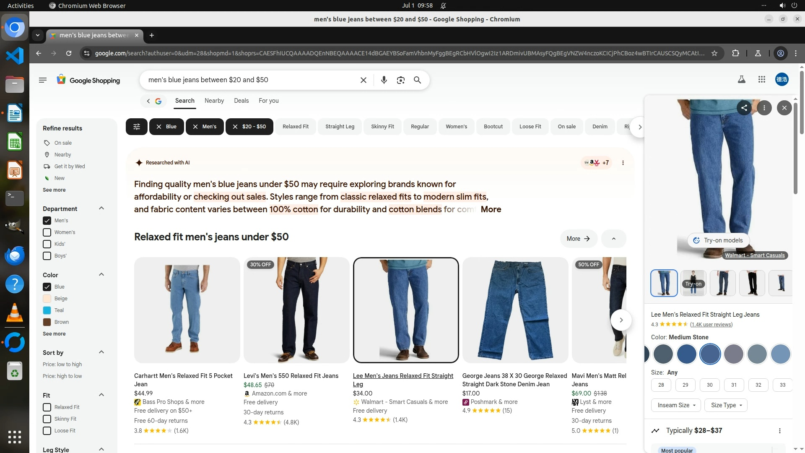The image size is (805, 453).
Task: Switch to the Nearby tab
Action: coord(214,101)
